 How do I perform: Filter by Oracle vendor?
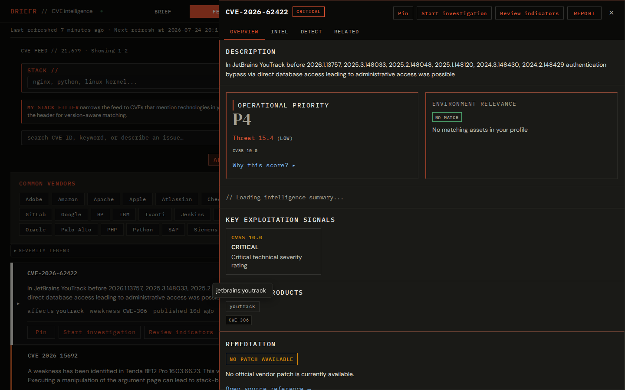point(36,230)
